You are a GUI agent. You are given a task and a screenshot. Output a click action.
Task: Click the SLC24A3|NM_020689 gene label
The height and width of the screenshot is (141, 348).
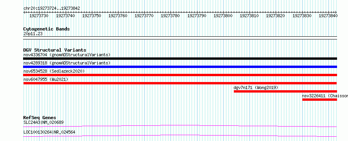coord(44,122)
